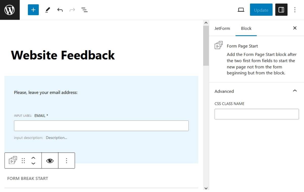The width and height of the screenshot is (304, 192).
Task: Toggle the settings sidebar panel
Action: tap(281, 10)
